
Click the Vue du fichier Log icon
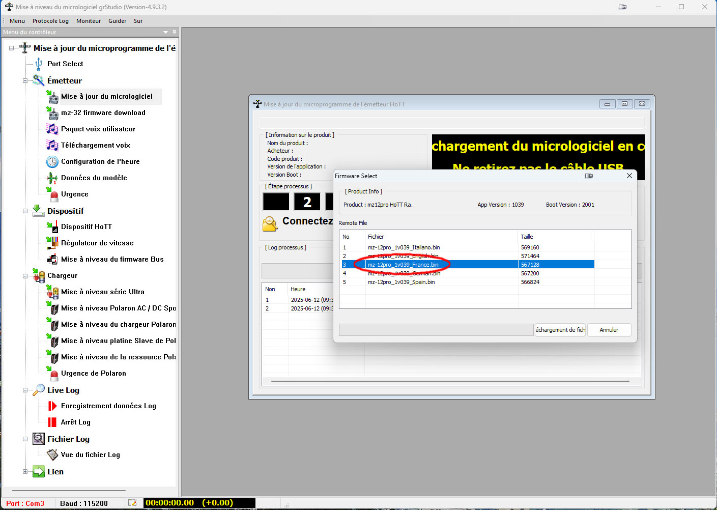click(x=52, y=455)
